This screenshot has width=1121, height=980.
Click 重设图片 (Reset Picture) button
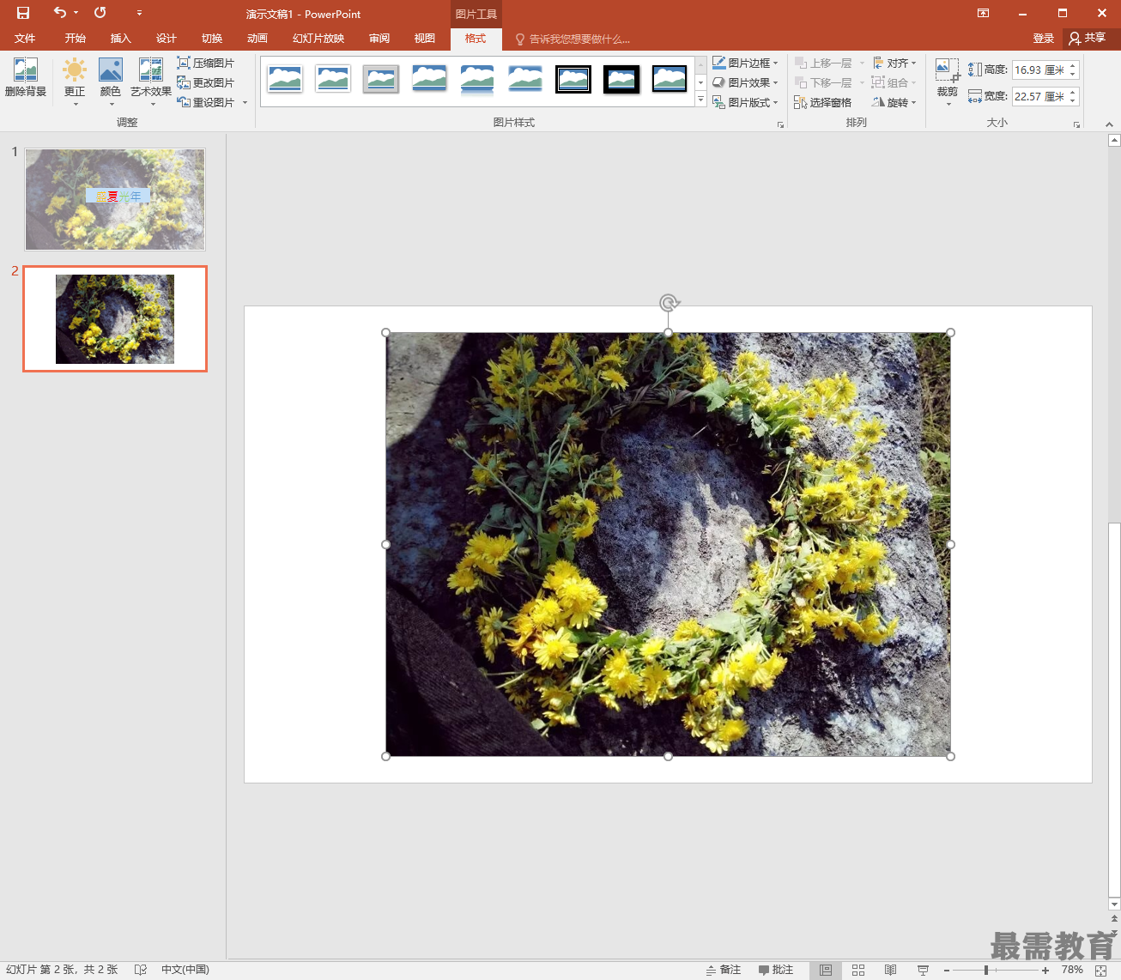(206, 102)
